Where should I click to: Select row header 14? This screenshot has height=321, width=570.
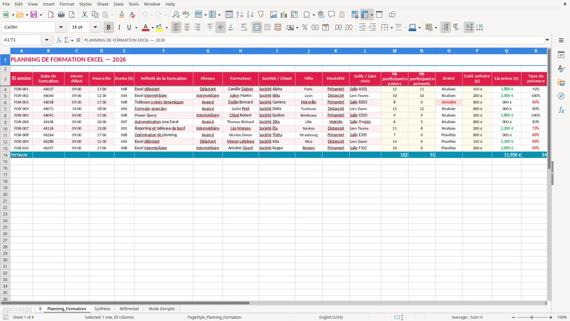point(5,155)
